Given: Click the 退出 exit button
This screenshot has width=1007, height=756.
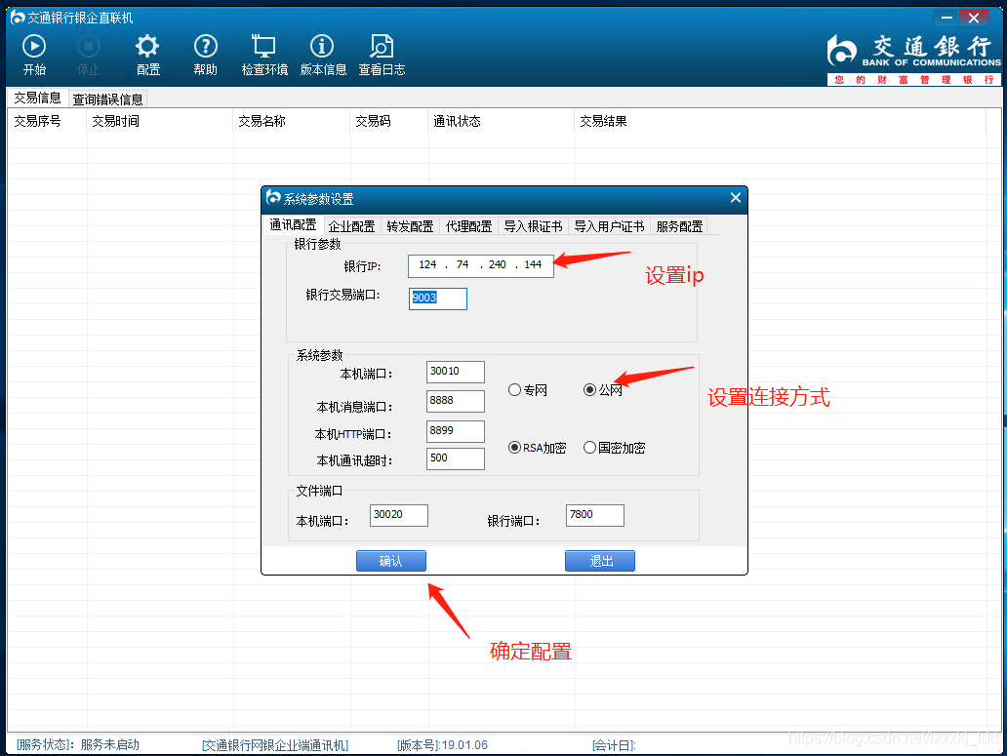Looking at the screenshot, I should [600, 561].
